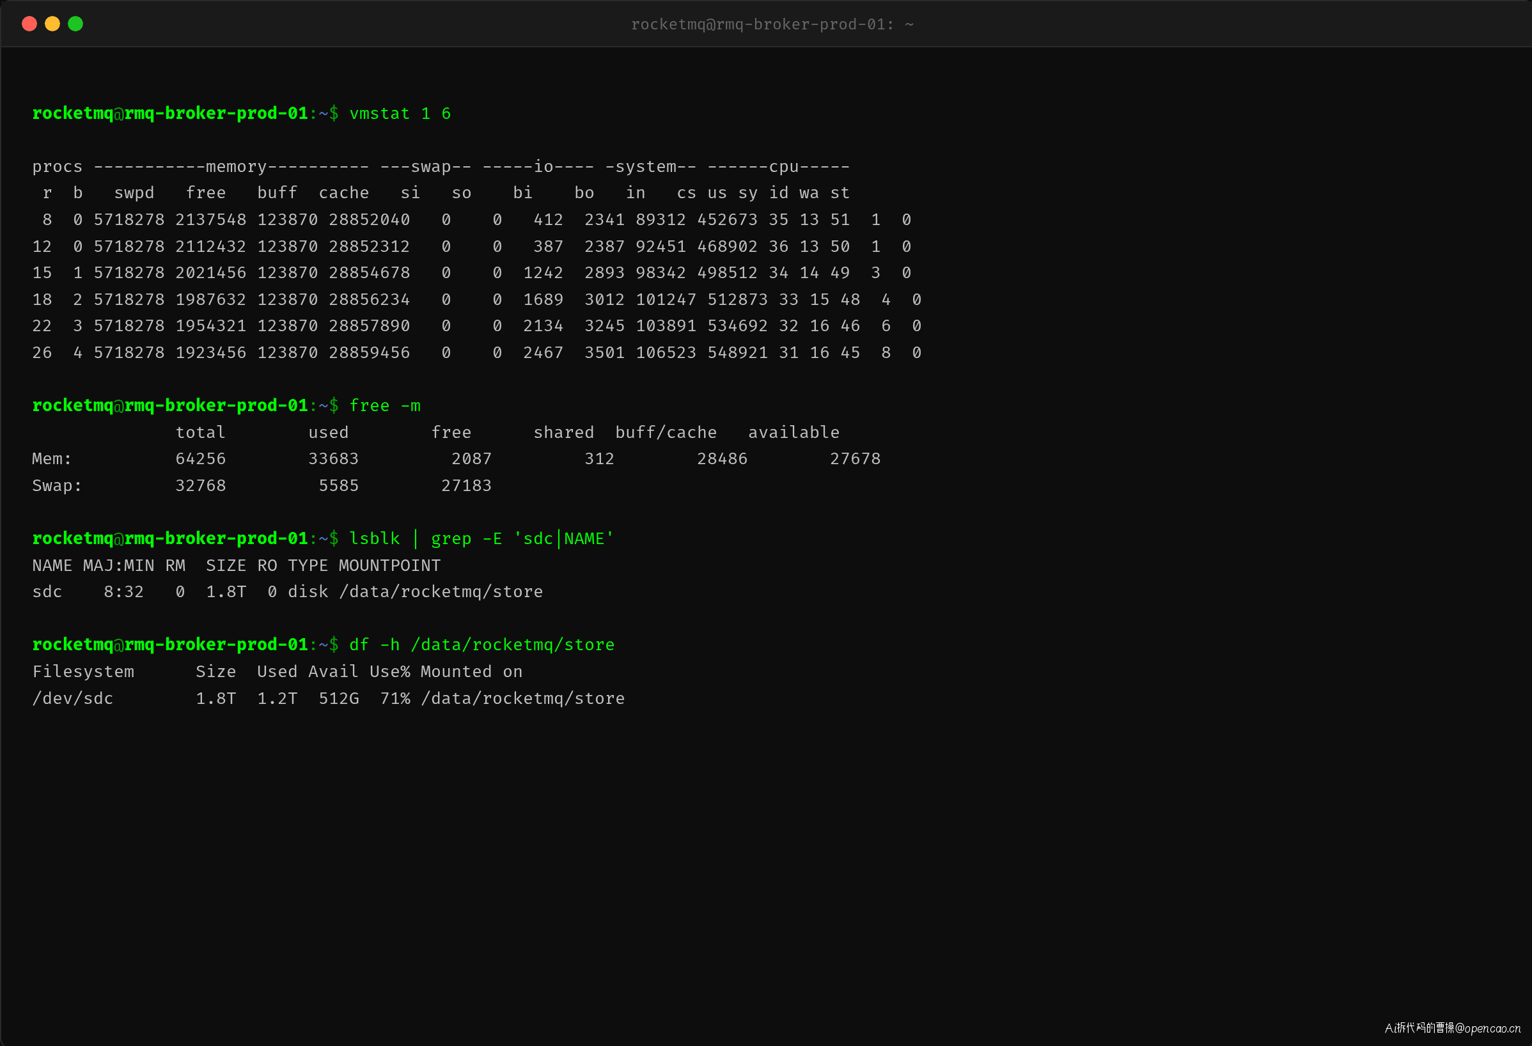
Task: Click the Swap free value 27183
Action: coord(467,485)
